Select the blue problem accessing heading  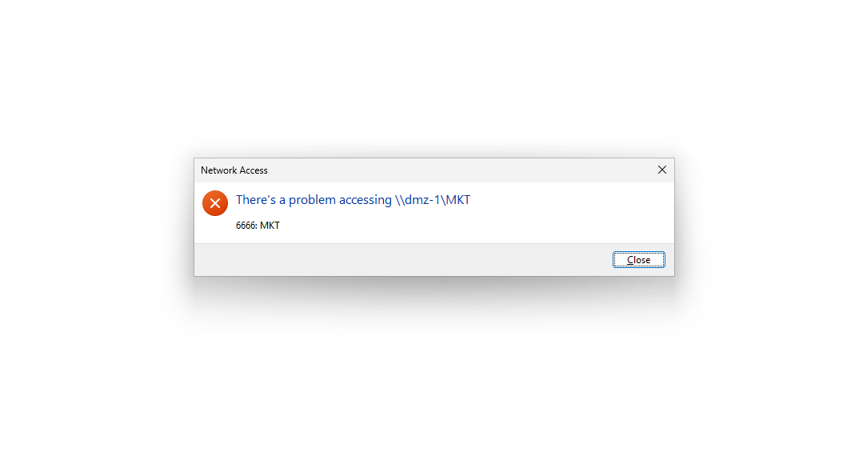pos(353,200)
